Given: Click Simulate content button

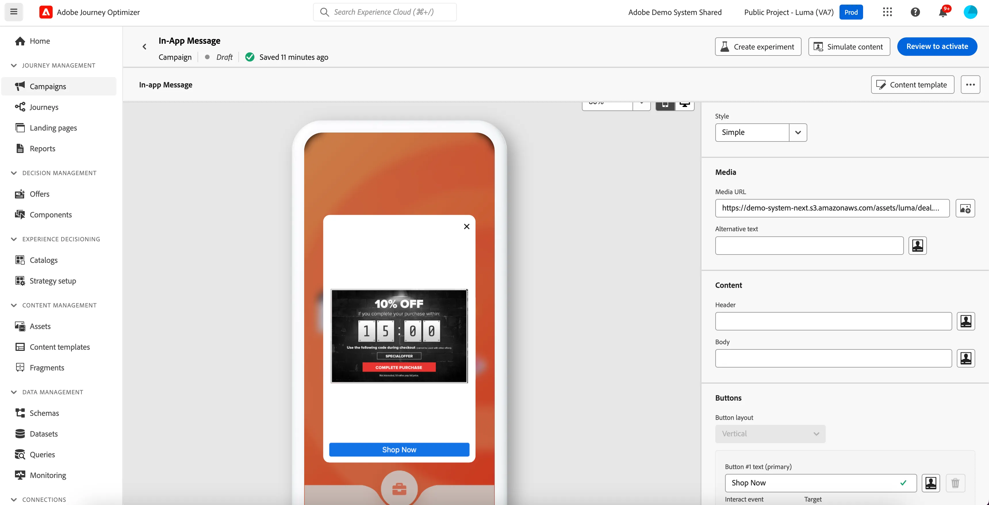Looking at the screenshot, I should click(x=849, y=47).
